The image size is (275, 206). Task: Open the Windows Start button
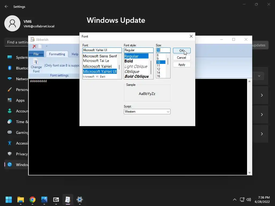(9, 200)
